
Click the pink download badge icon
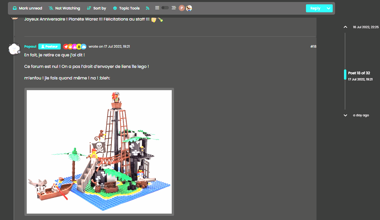click(x=75, y=47)
